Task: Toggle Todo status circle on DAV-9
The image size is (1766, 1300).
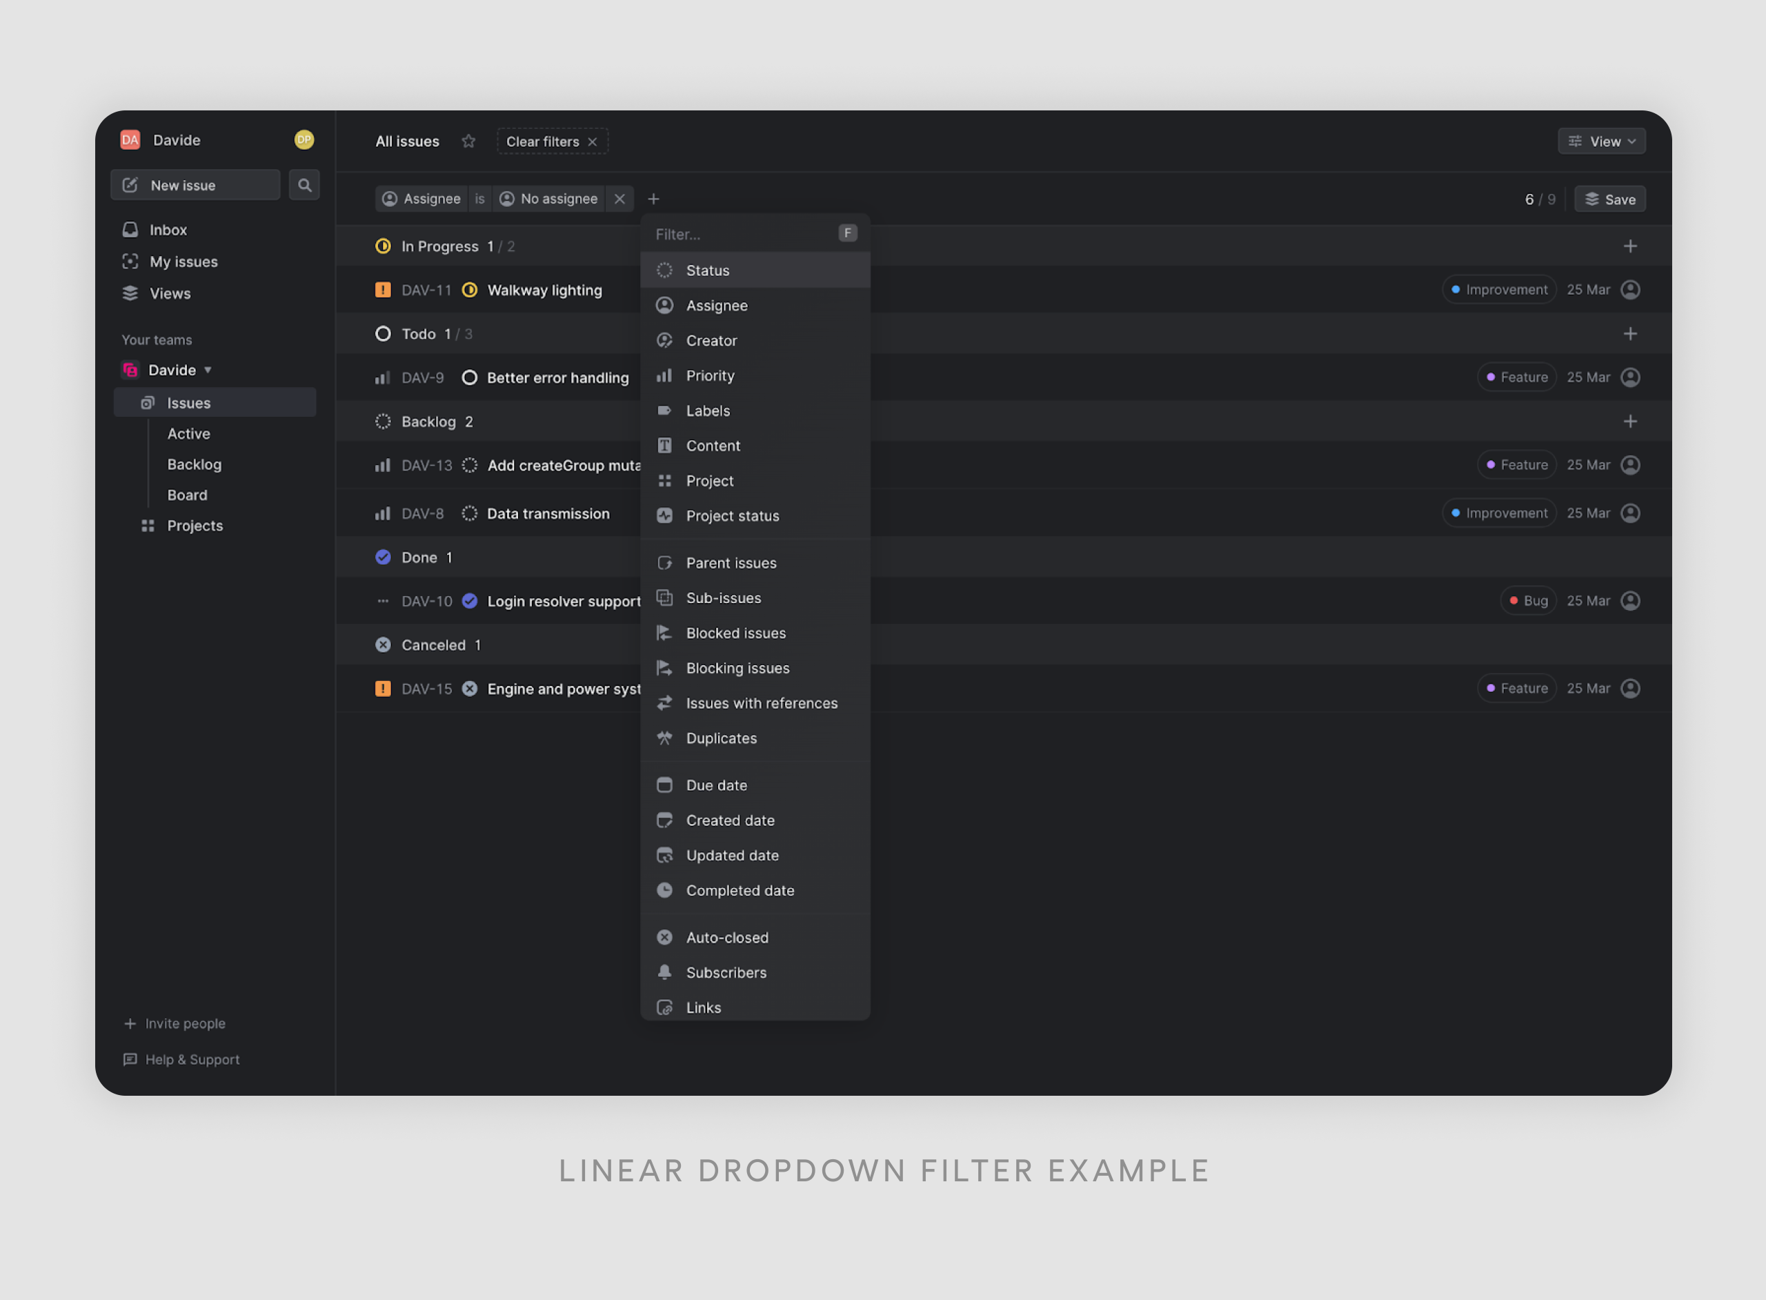Action: tap(470, 377)
